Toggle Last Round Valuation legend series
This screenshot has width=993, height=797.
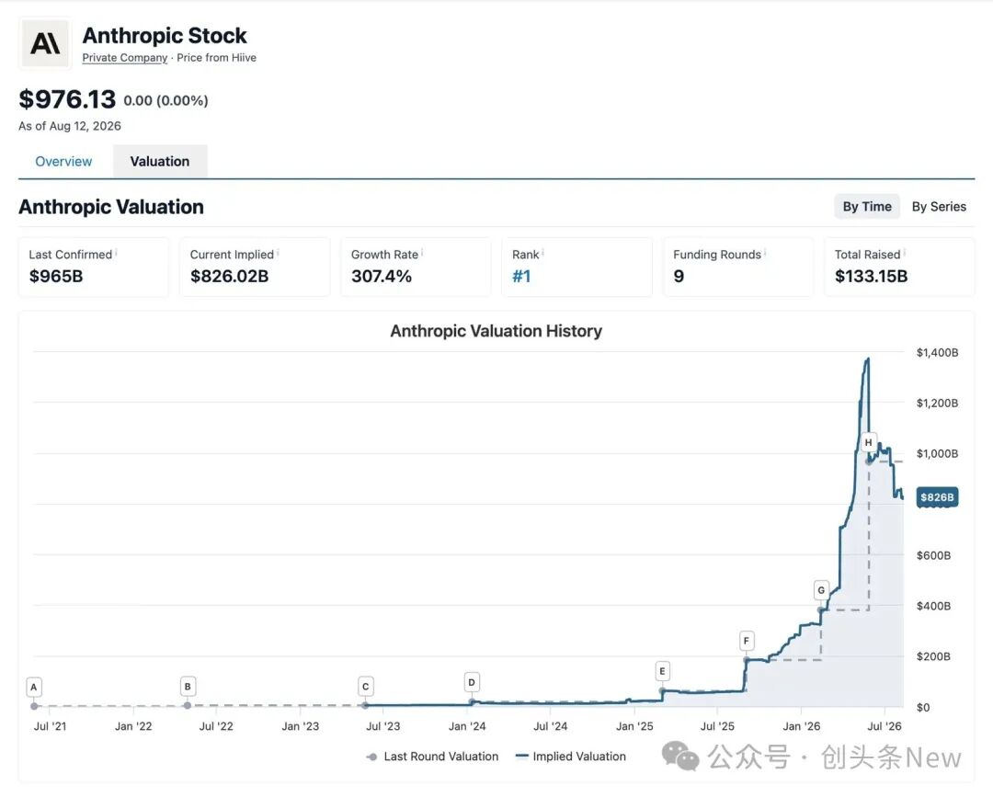[432, 757]
